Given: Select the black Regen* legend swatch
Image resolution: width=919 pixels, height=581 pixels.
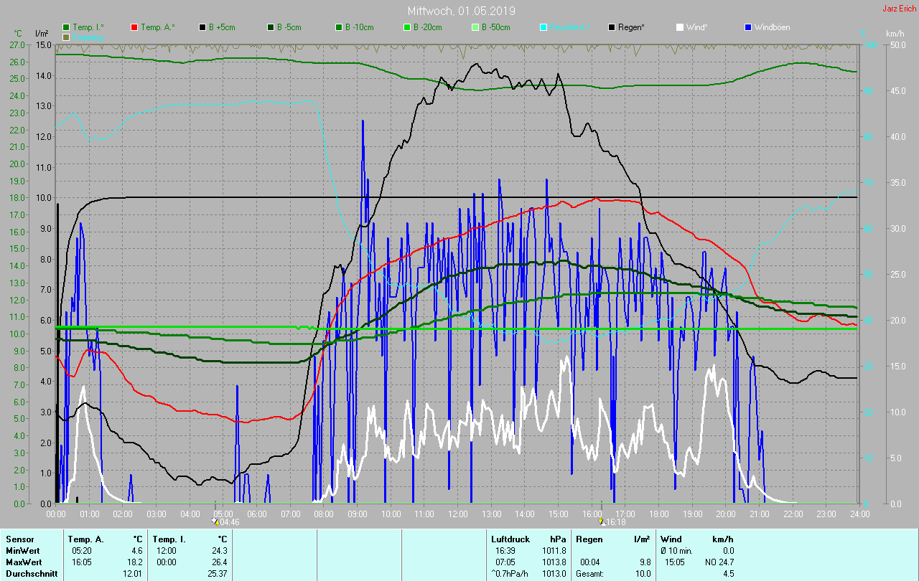Looking at the screenshot, I should (612, 27).
